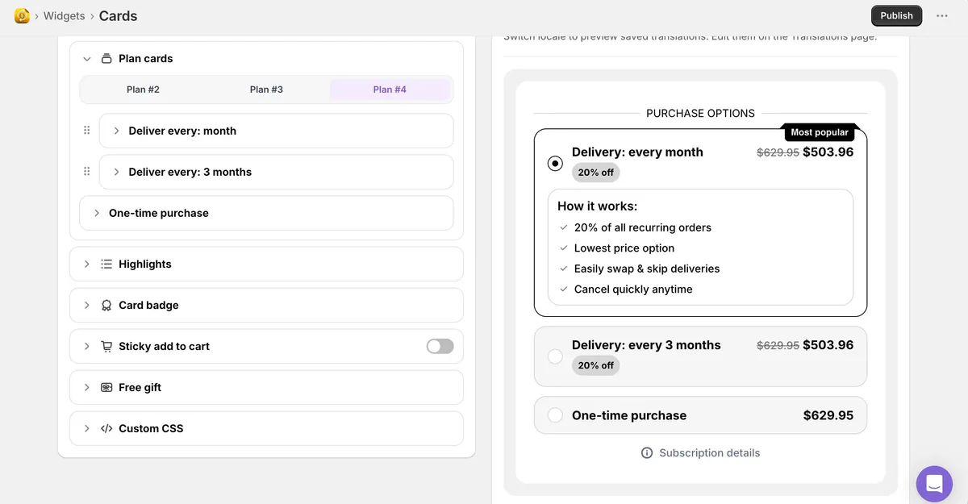Click the Custom CSS code icon

coord(106,429)
